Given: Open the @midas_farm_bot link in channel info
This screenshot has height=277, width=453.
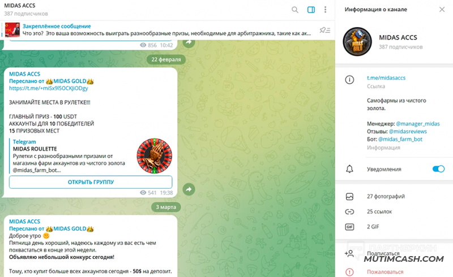Looking at the screenshot, I should tap(400, 140).
